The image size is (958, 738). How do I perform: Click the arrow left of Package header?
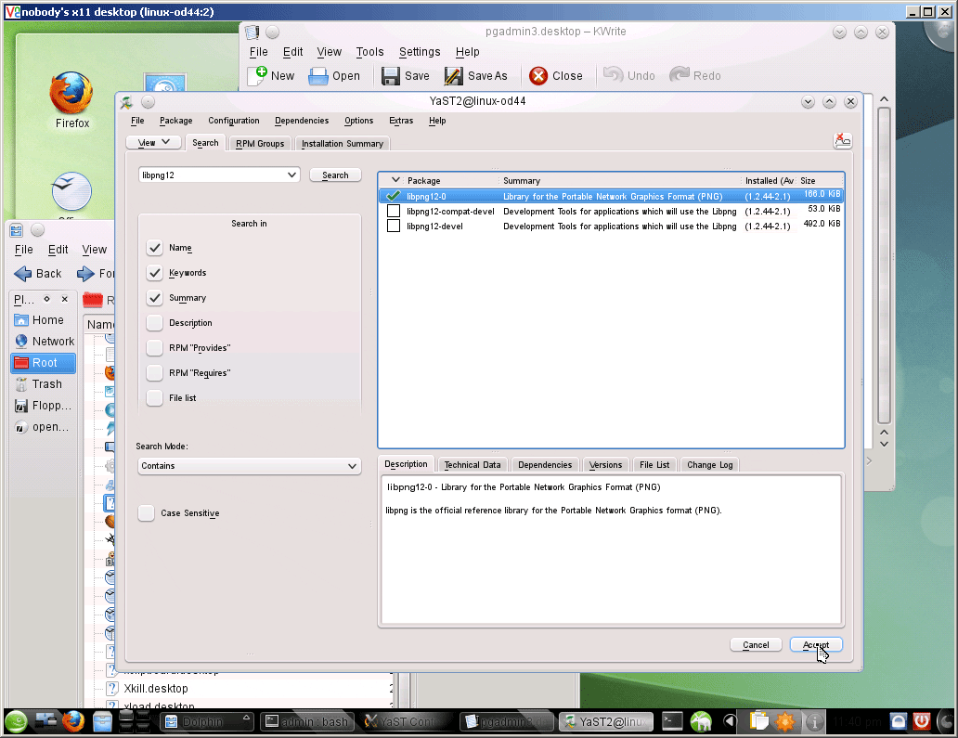click(395, 180)
